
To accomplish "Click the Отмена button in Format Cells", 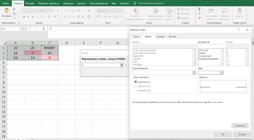I will click(242, 134).
